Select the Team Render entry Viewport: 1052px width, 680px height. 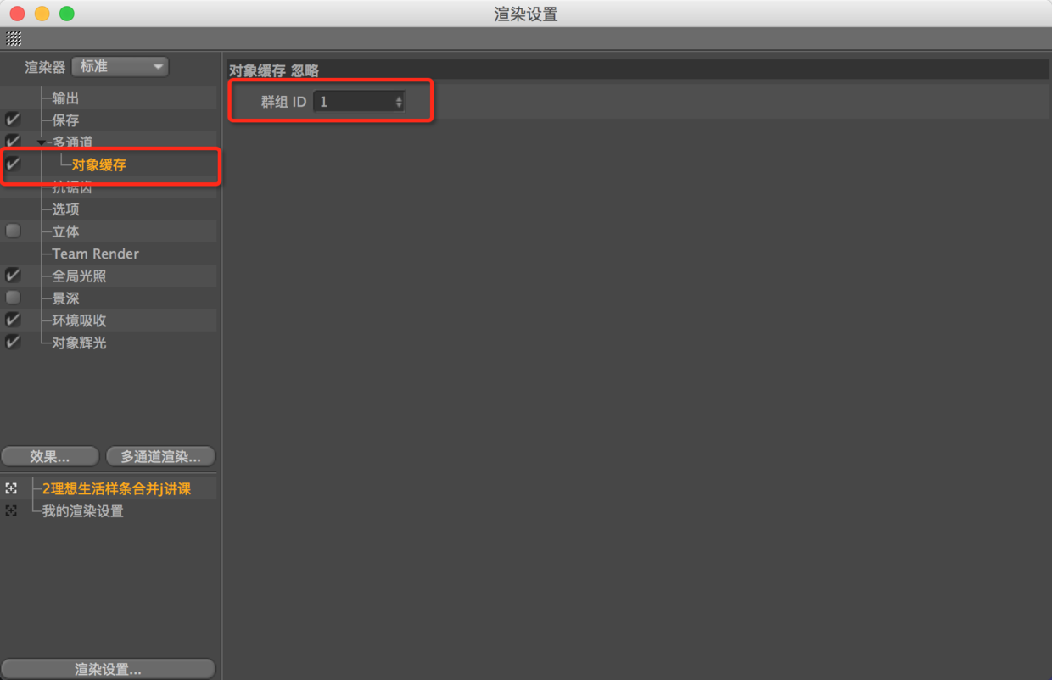click(95, 254)
